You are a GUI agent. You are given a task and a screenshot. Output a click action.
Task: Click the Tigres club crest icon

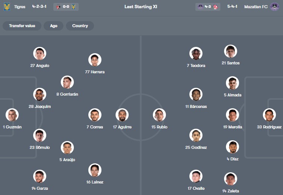[7, 7]
